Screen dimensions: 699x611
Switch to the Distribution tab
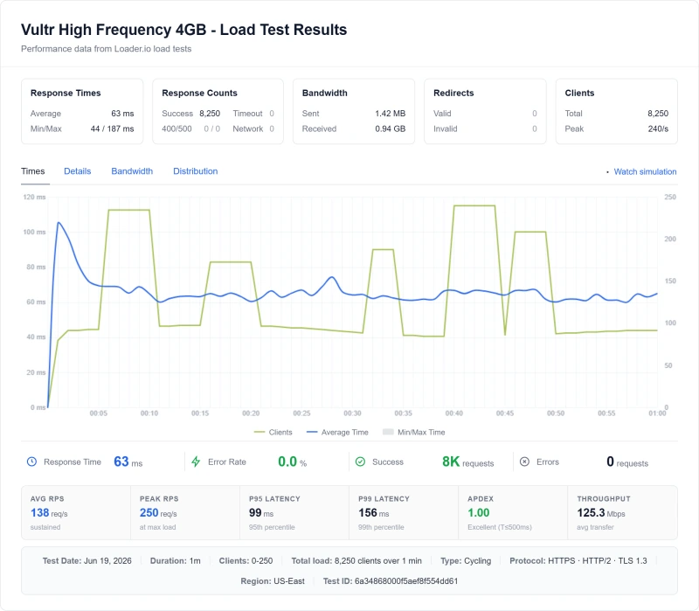pyautogui.click(x=195, y=171)
